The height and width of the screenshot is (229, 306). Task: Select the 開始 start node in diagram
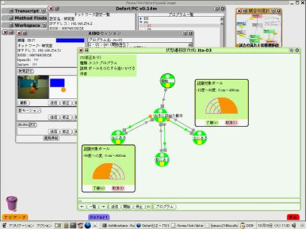[x=168, y=81]
